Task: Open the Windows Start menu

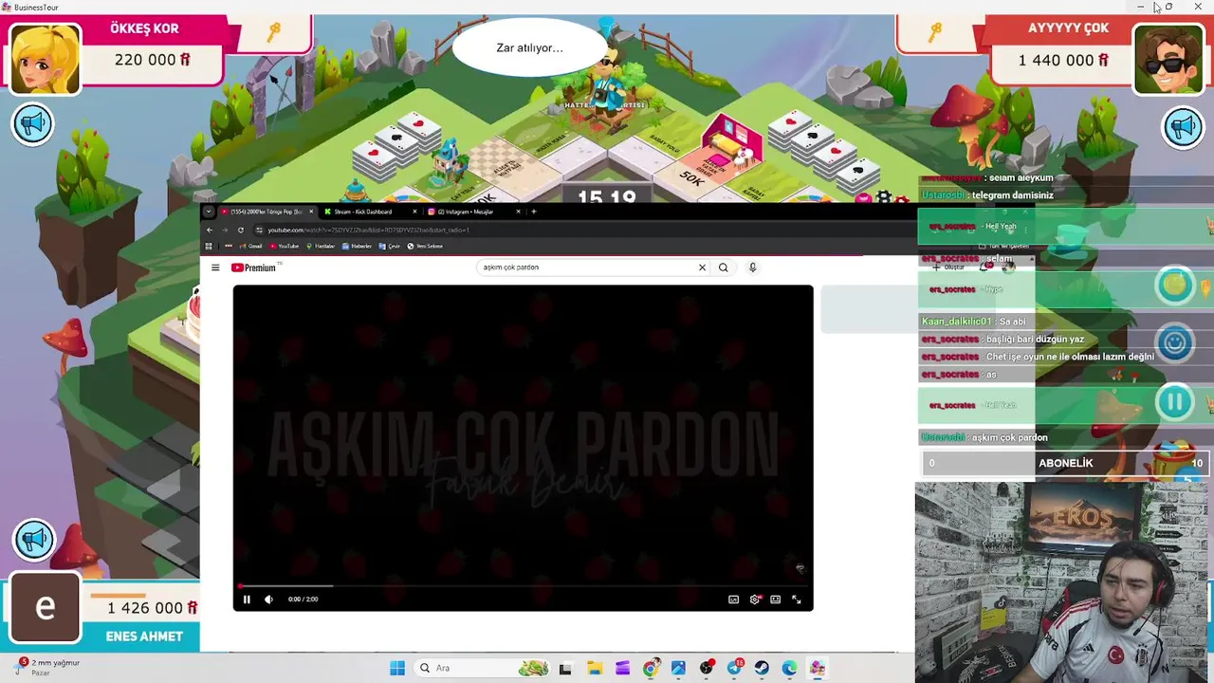Action: (397, 668)
